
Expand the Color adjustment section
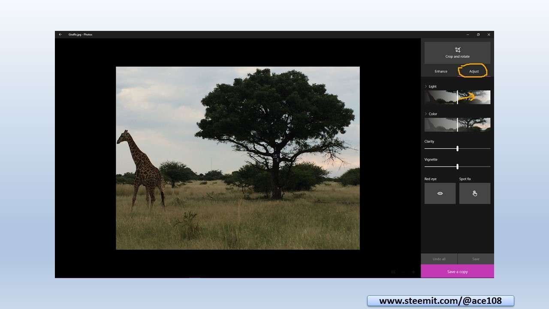tap(431, 114)
